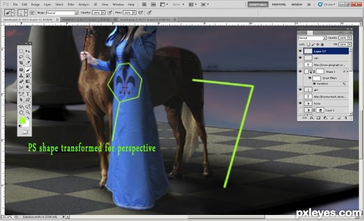Select the Brush tool in toolbox
The width and height of the screenshot is (364, 221).
pyautogui.click(x=28, y=70)
